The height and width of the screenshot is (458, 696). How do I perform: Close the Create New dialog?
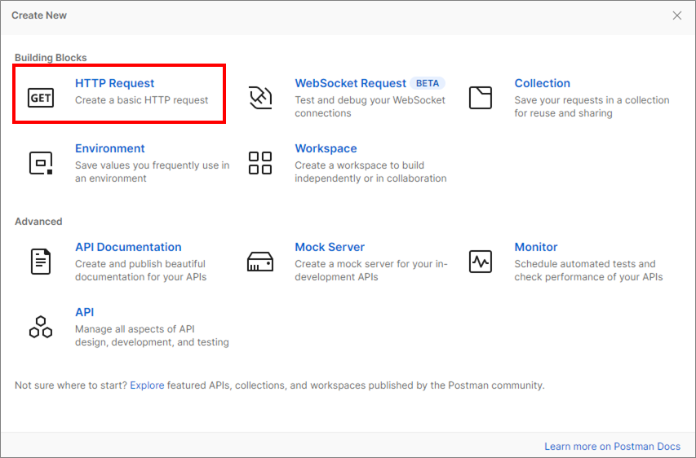(x=676, y=15)
